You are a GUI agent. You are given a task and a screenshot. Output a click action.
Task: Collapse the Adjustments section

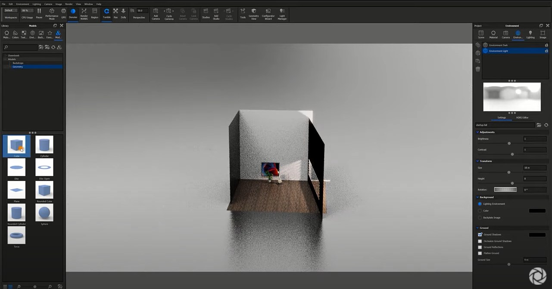click(477, 132)
